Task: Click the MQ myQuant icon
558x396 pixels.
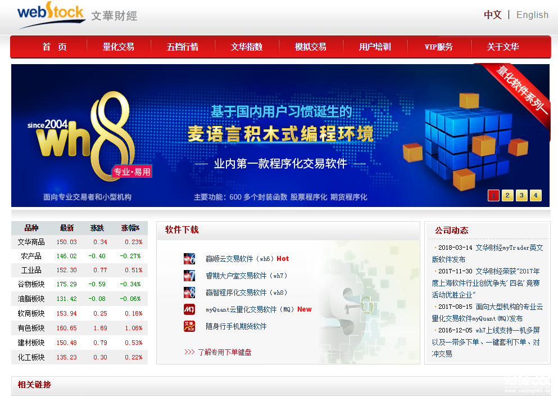Action: [189, 309]
